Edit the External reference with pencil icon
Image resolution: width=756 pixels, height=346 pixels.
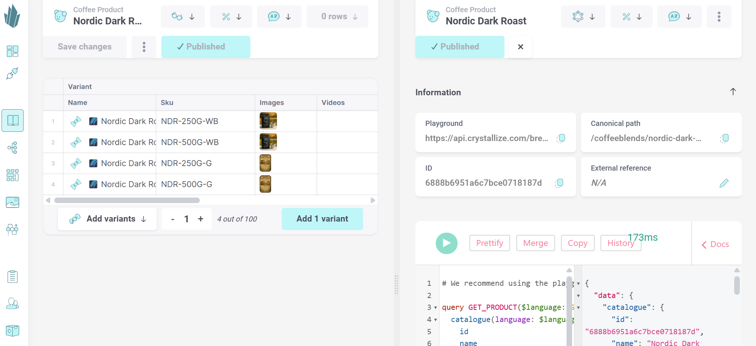pos(724,183)
